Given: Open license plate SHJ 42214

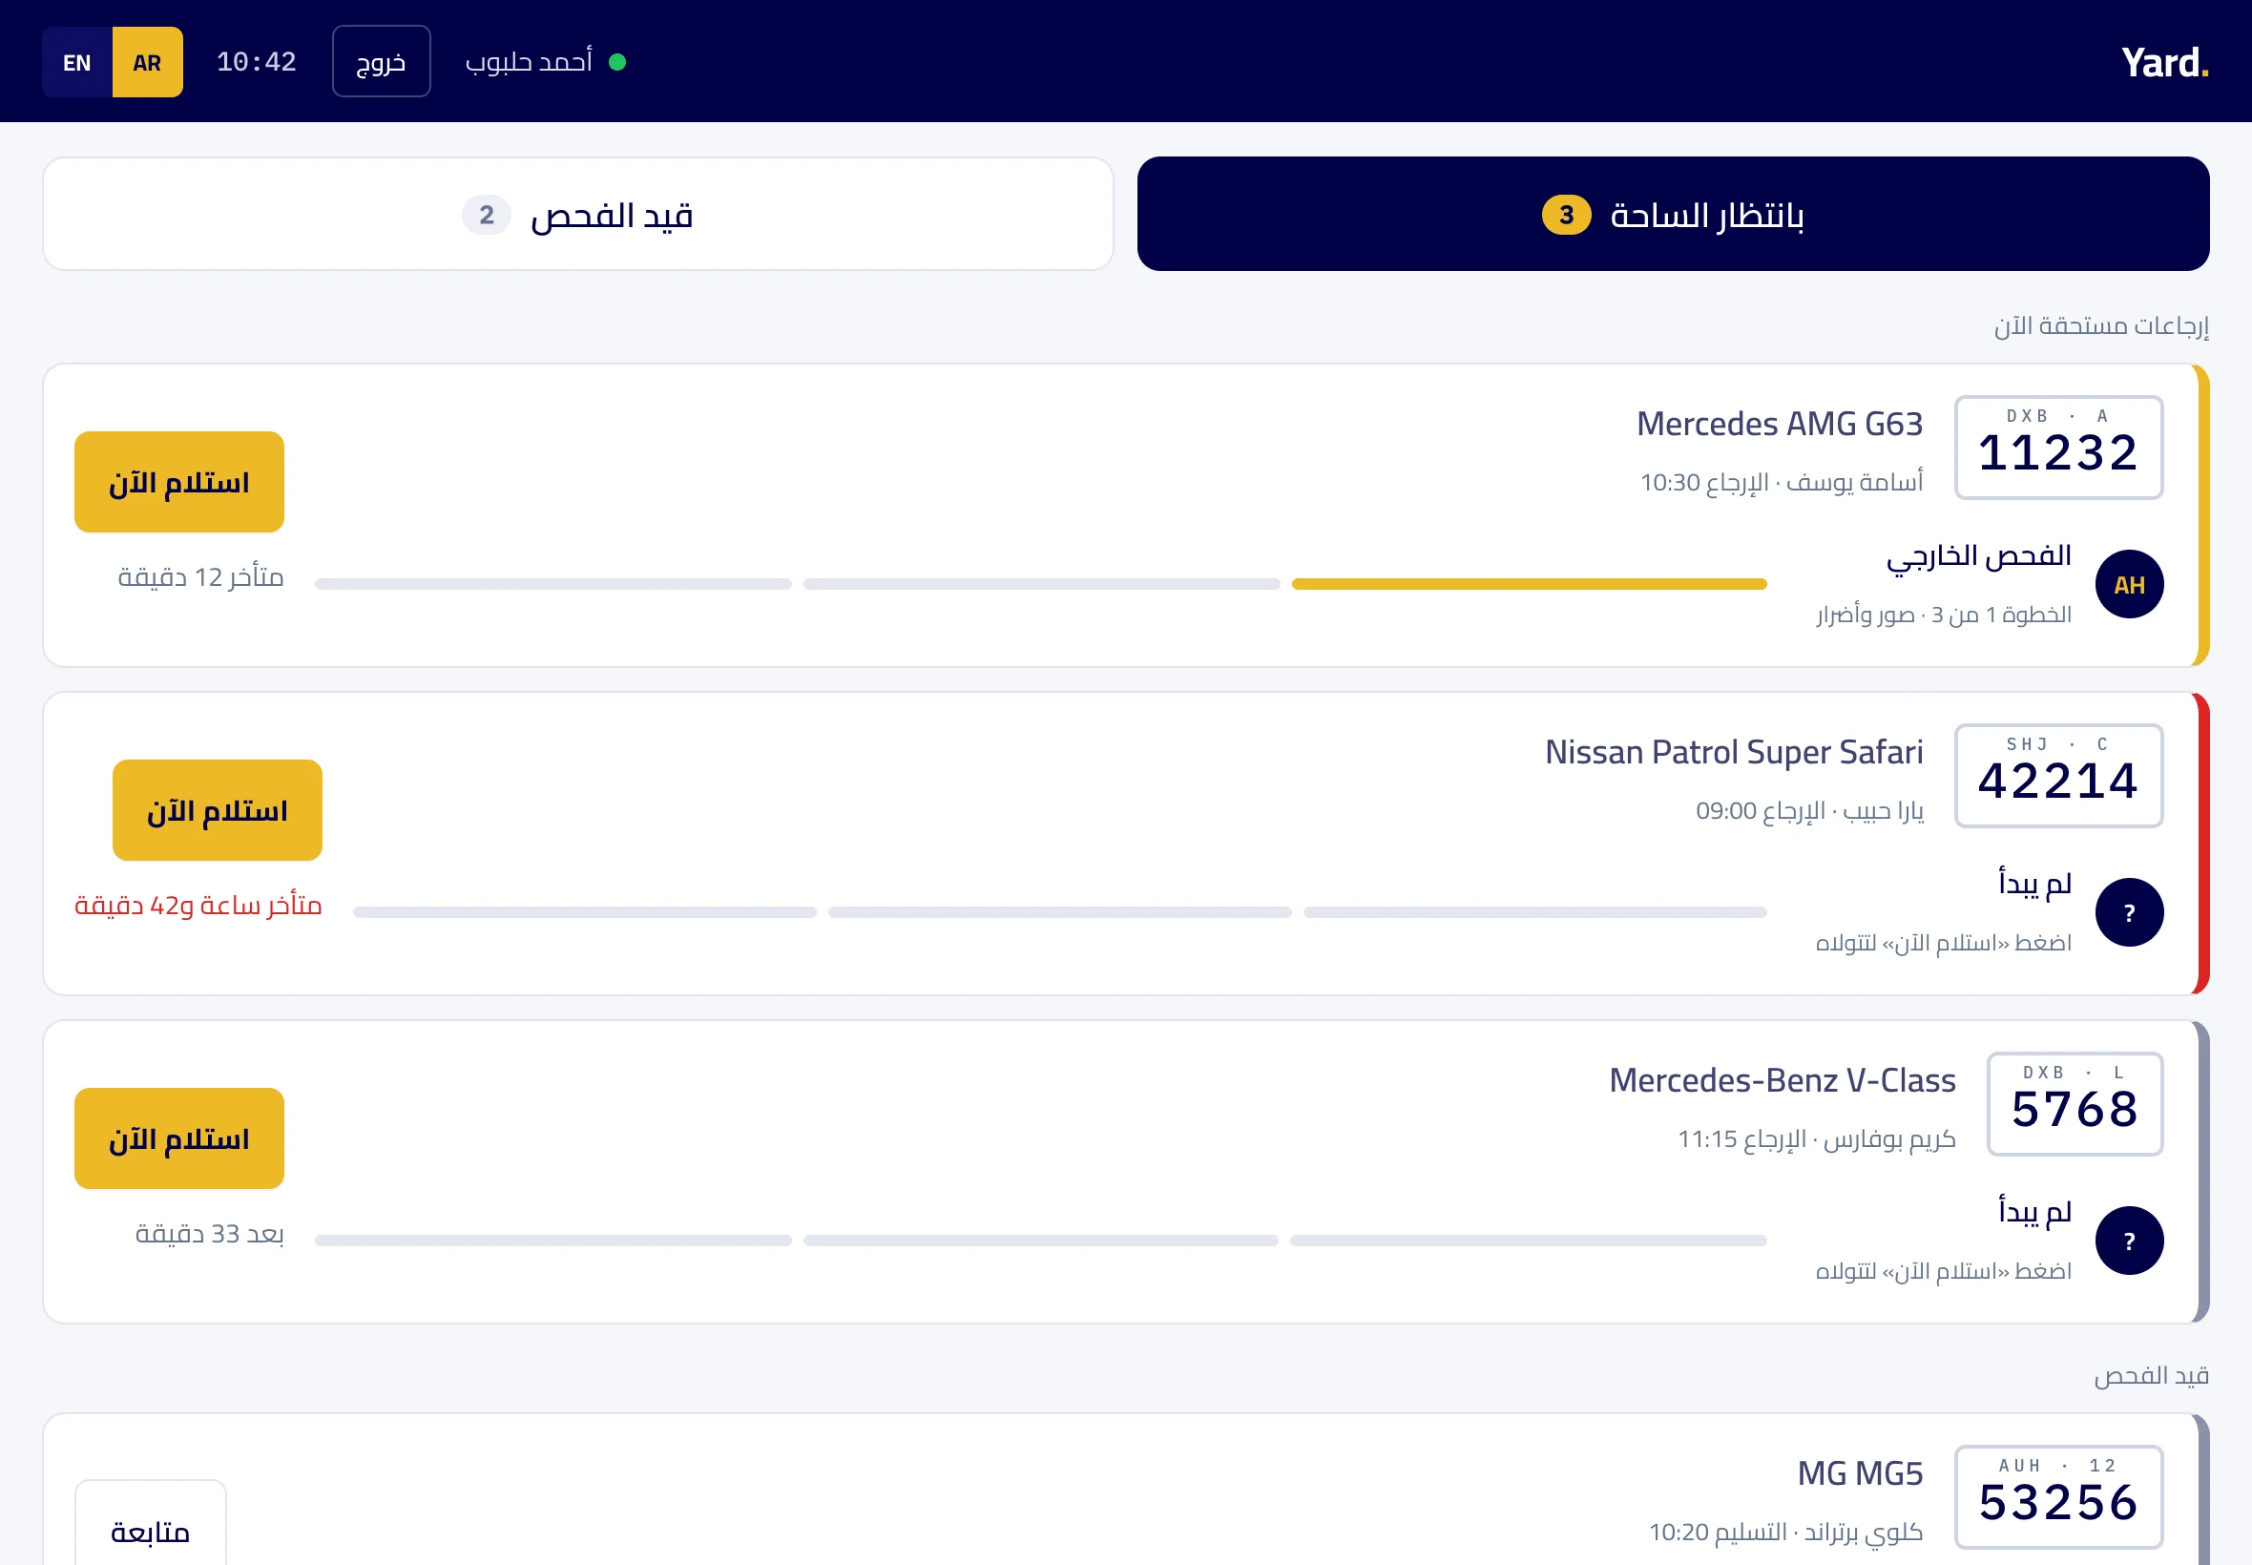Looking at the screenshot, I should click(2059, 776).
